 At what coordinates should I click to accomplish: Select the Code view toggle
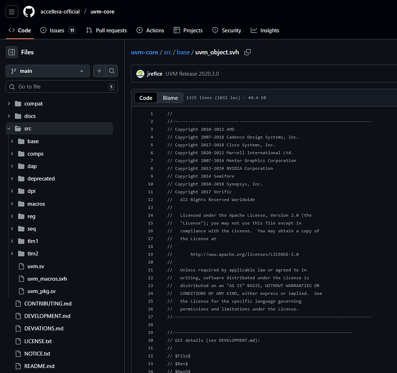pyautogui.click(x=146, y=98)
